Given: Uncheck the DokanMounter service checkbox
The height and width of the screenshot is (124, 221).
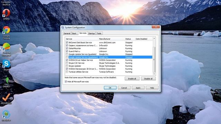Looking at the screenshot, I should coord(67,48).
